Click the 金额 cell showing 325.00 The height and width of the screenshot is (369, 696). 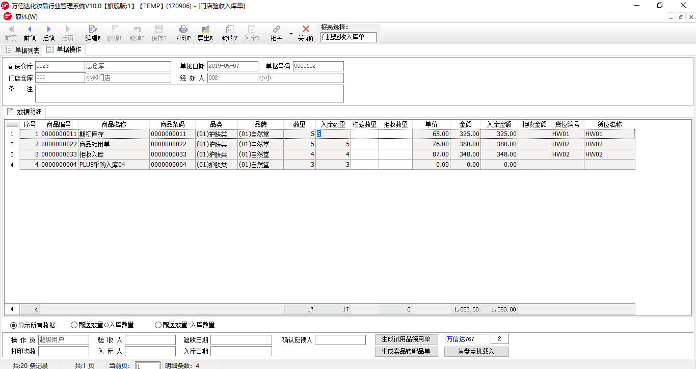(x=465, y=134)
